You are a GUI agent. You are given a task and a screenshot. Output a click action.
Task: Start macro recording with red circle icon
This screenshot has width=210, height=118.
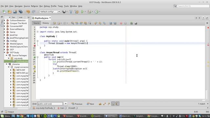[x=121, y=23]
